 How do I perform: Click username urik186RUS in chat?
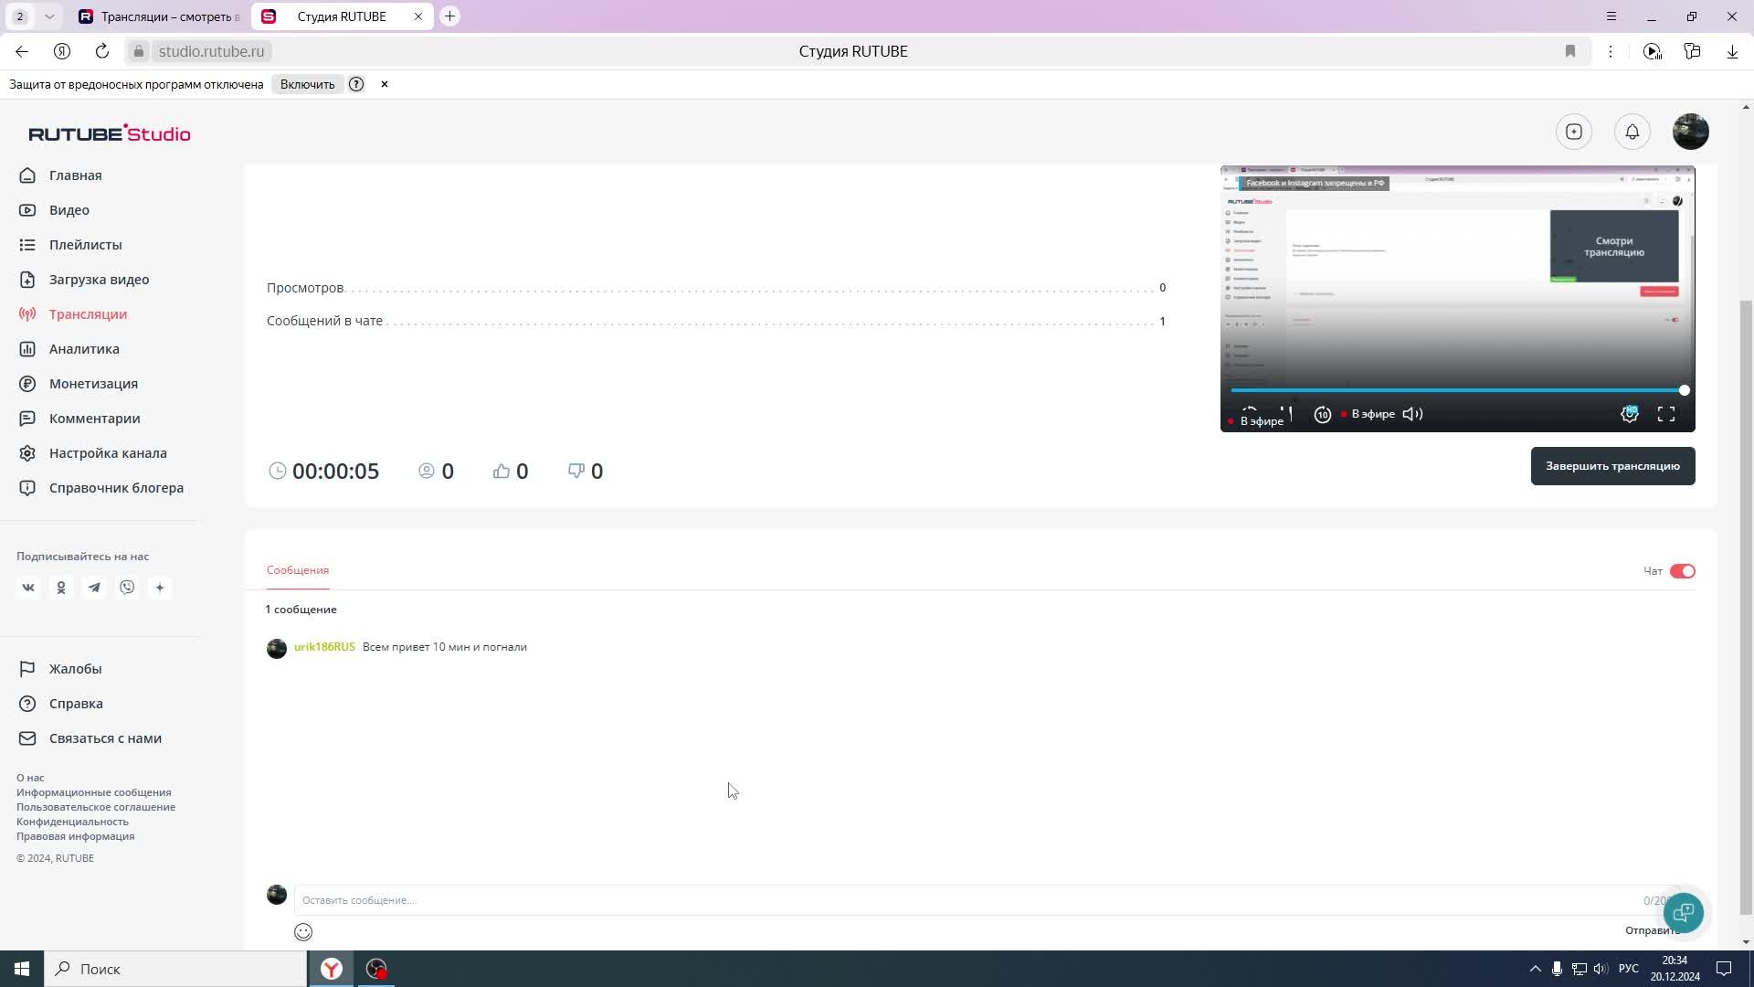(324, 647)
